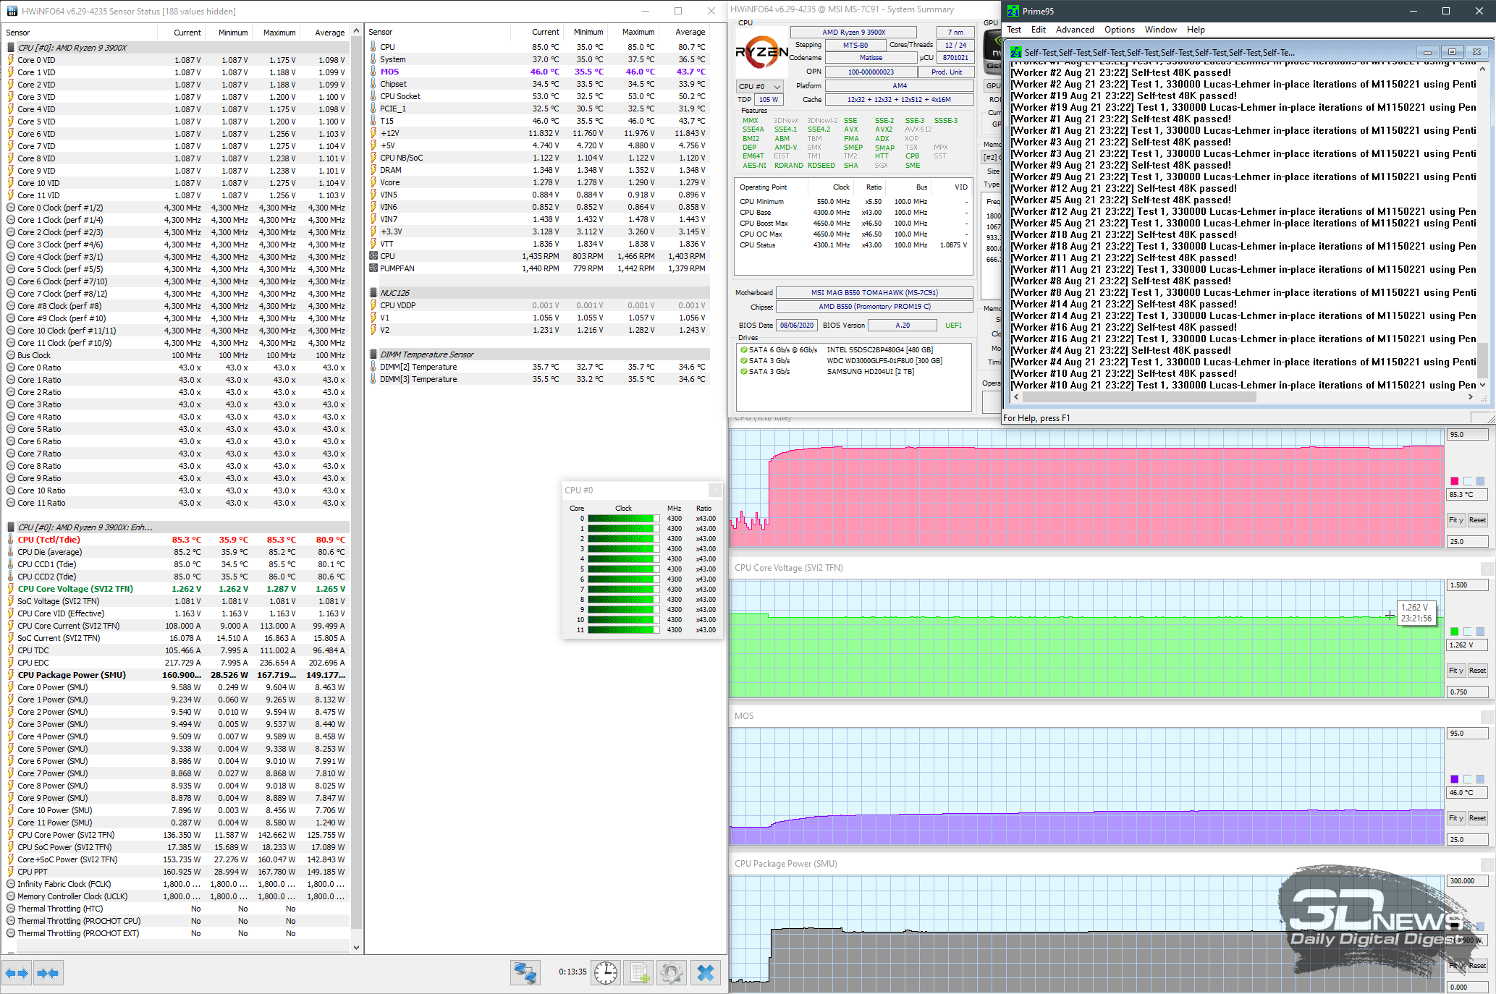
Task: Click the AMD Ryzen 9 3900X CPU name field
Action: (853, 33)
